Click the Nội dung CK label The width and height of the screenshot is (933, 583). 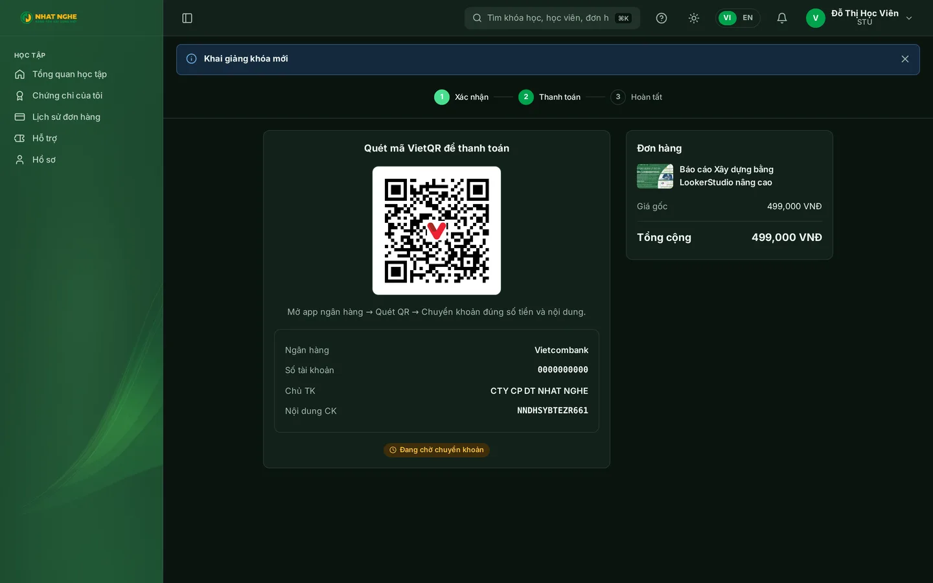coord(311,411)
